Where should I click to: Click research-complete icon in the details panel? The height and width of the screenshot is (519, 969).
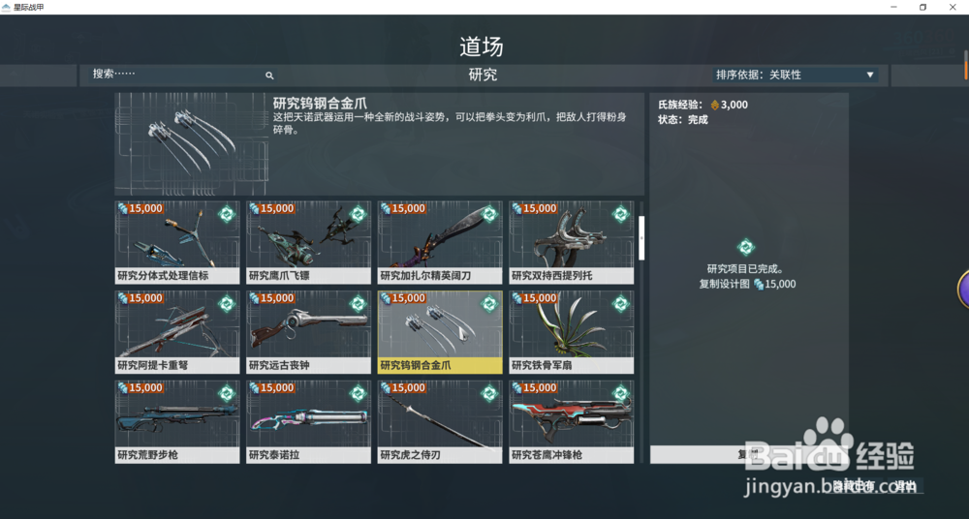(x=746, y=248)
